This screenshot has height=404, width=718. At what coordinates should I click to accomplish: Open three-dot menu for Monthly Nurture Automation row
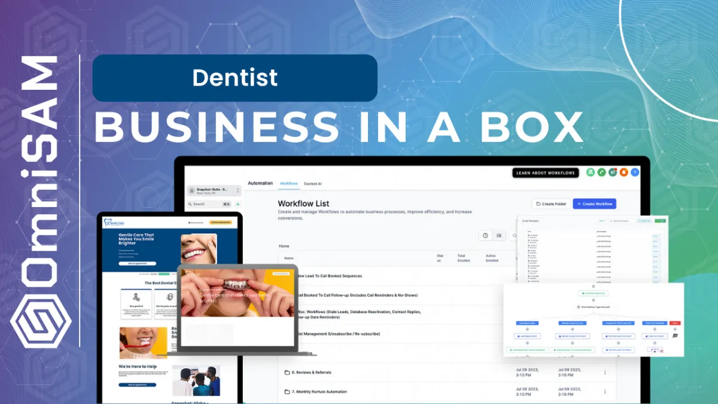point(604,391)
